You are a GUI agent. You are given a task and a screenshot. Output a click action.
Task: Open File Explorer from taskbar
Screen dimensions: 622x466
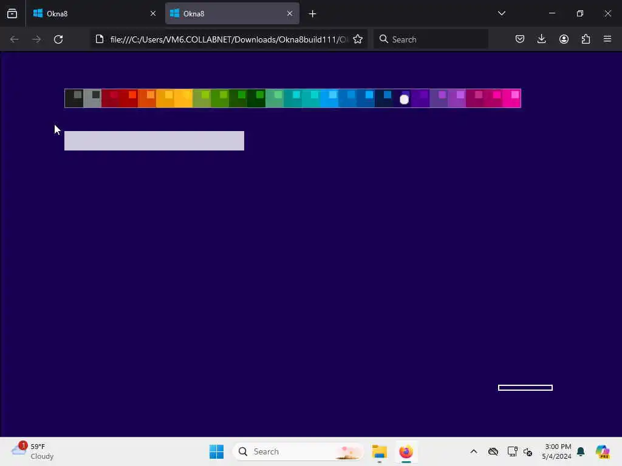(x=379, y=451)
